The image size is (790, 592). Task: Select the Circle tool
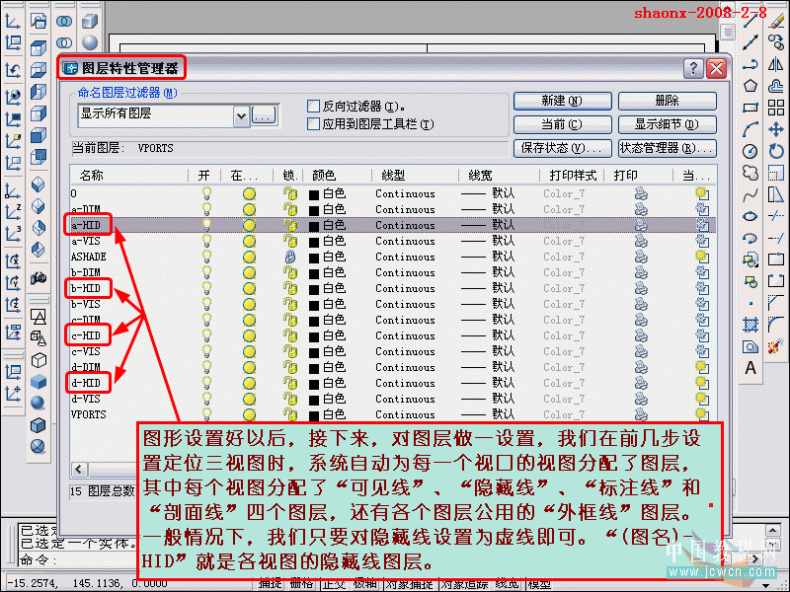750,151
